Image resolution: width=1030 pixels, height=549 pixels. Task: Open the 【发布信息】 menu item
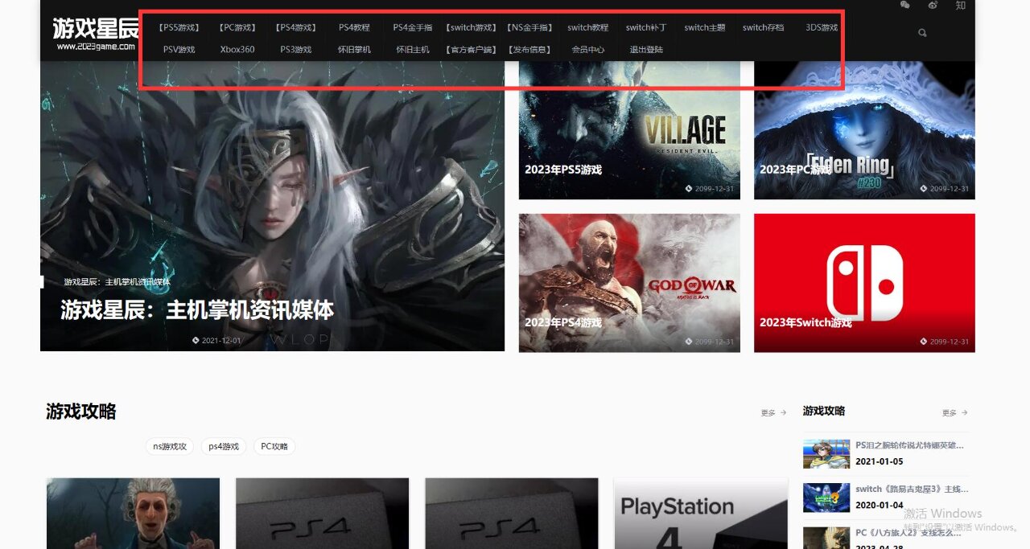tap(529, 49)
